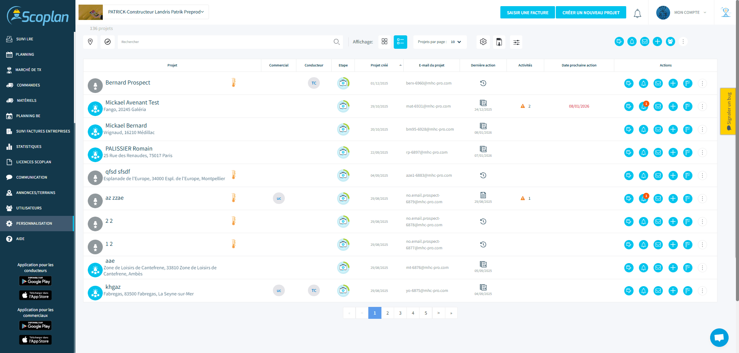This screenshot has height=353, width=739.
Task: Open more options for khgaz row
Action: tap(702, 291)
